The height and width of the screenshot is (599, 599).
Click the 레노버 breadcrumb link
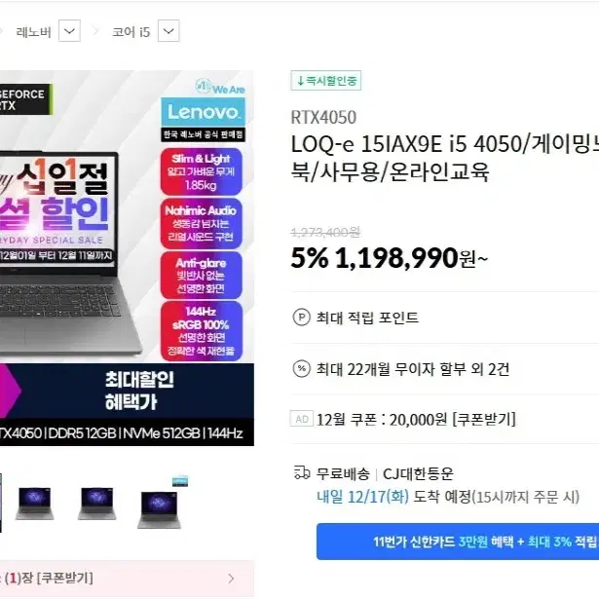(x=34, y=32)
